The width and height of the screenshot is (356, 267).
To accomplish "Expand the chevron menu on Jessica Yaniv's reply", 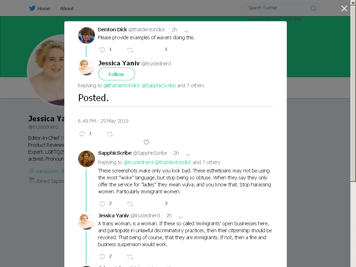I will click(181, 217).
